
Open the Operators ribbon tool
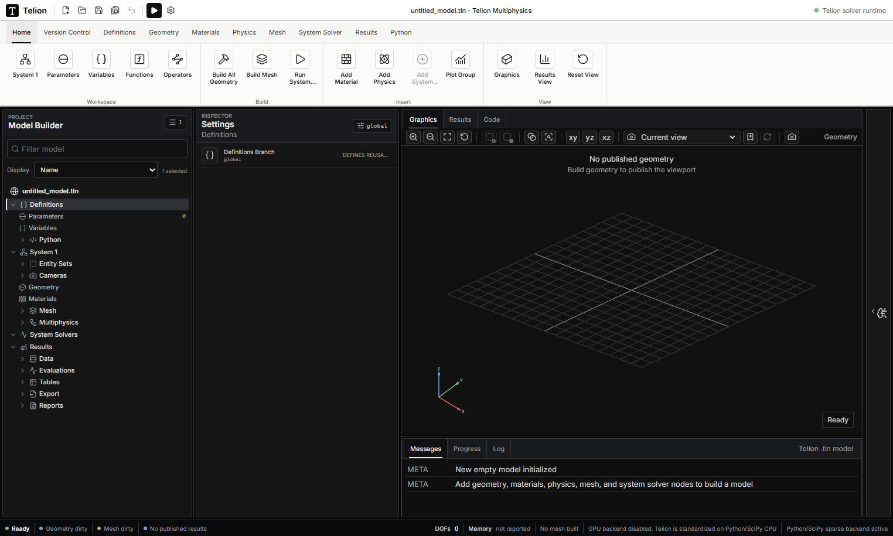[x=178, y=64]
